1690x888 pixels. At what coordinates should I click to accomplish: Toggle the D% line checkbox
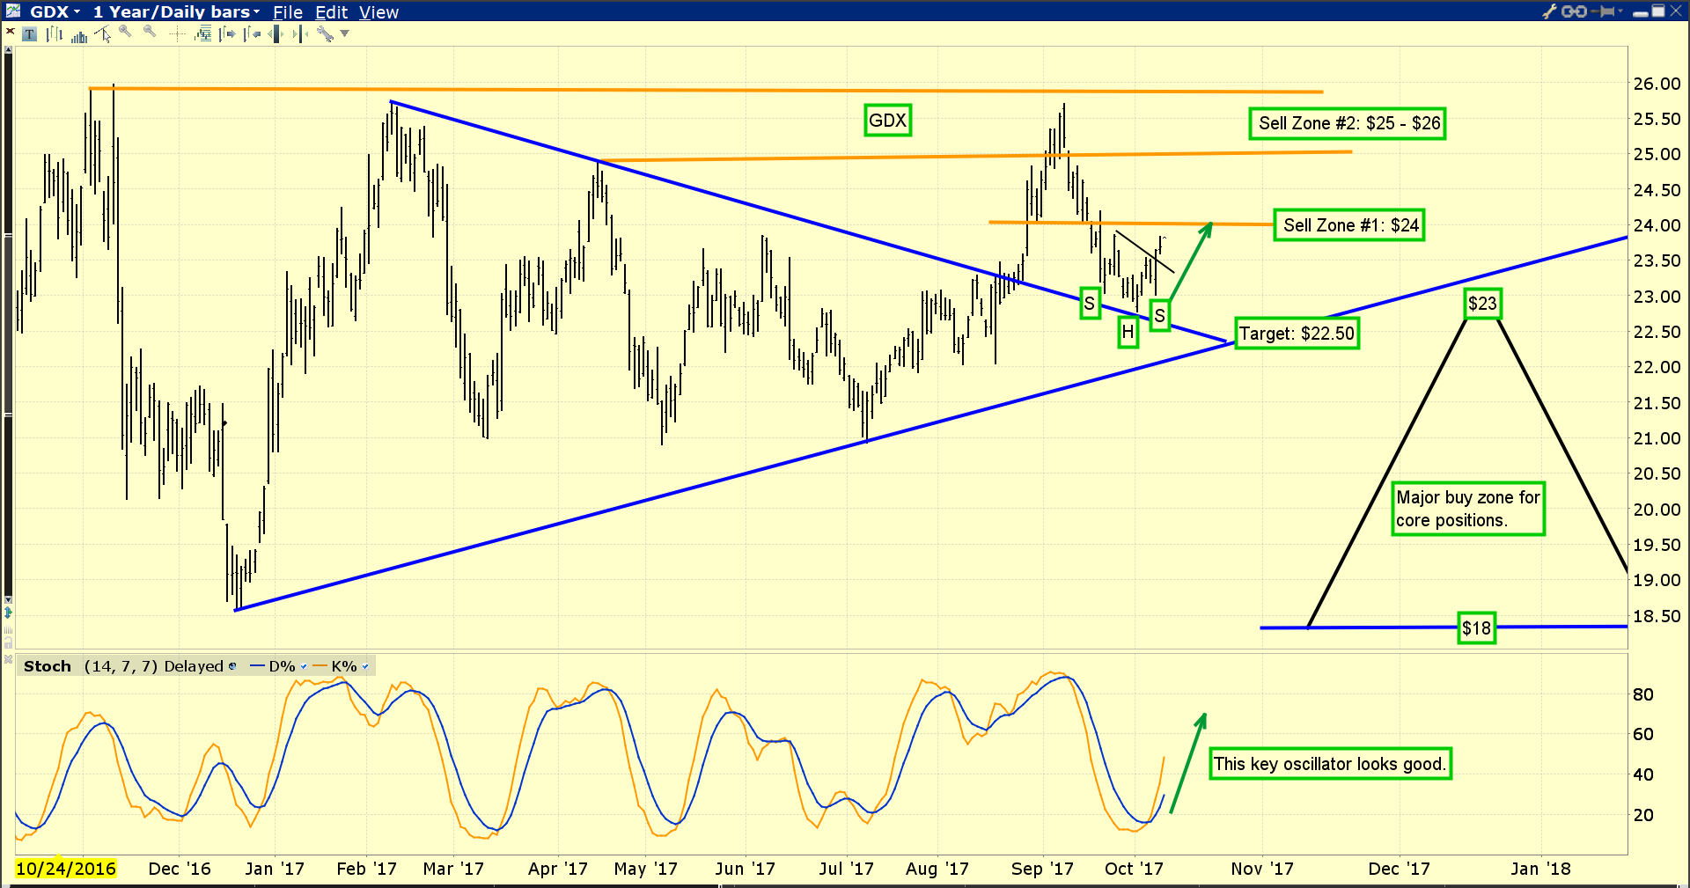(304, 666)
